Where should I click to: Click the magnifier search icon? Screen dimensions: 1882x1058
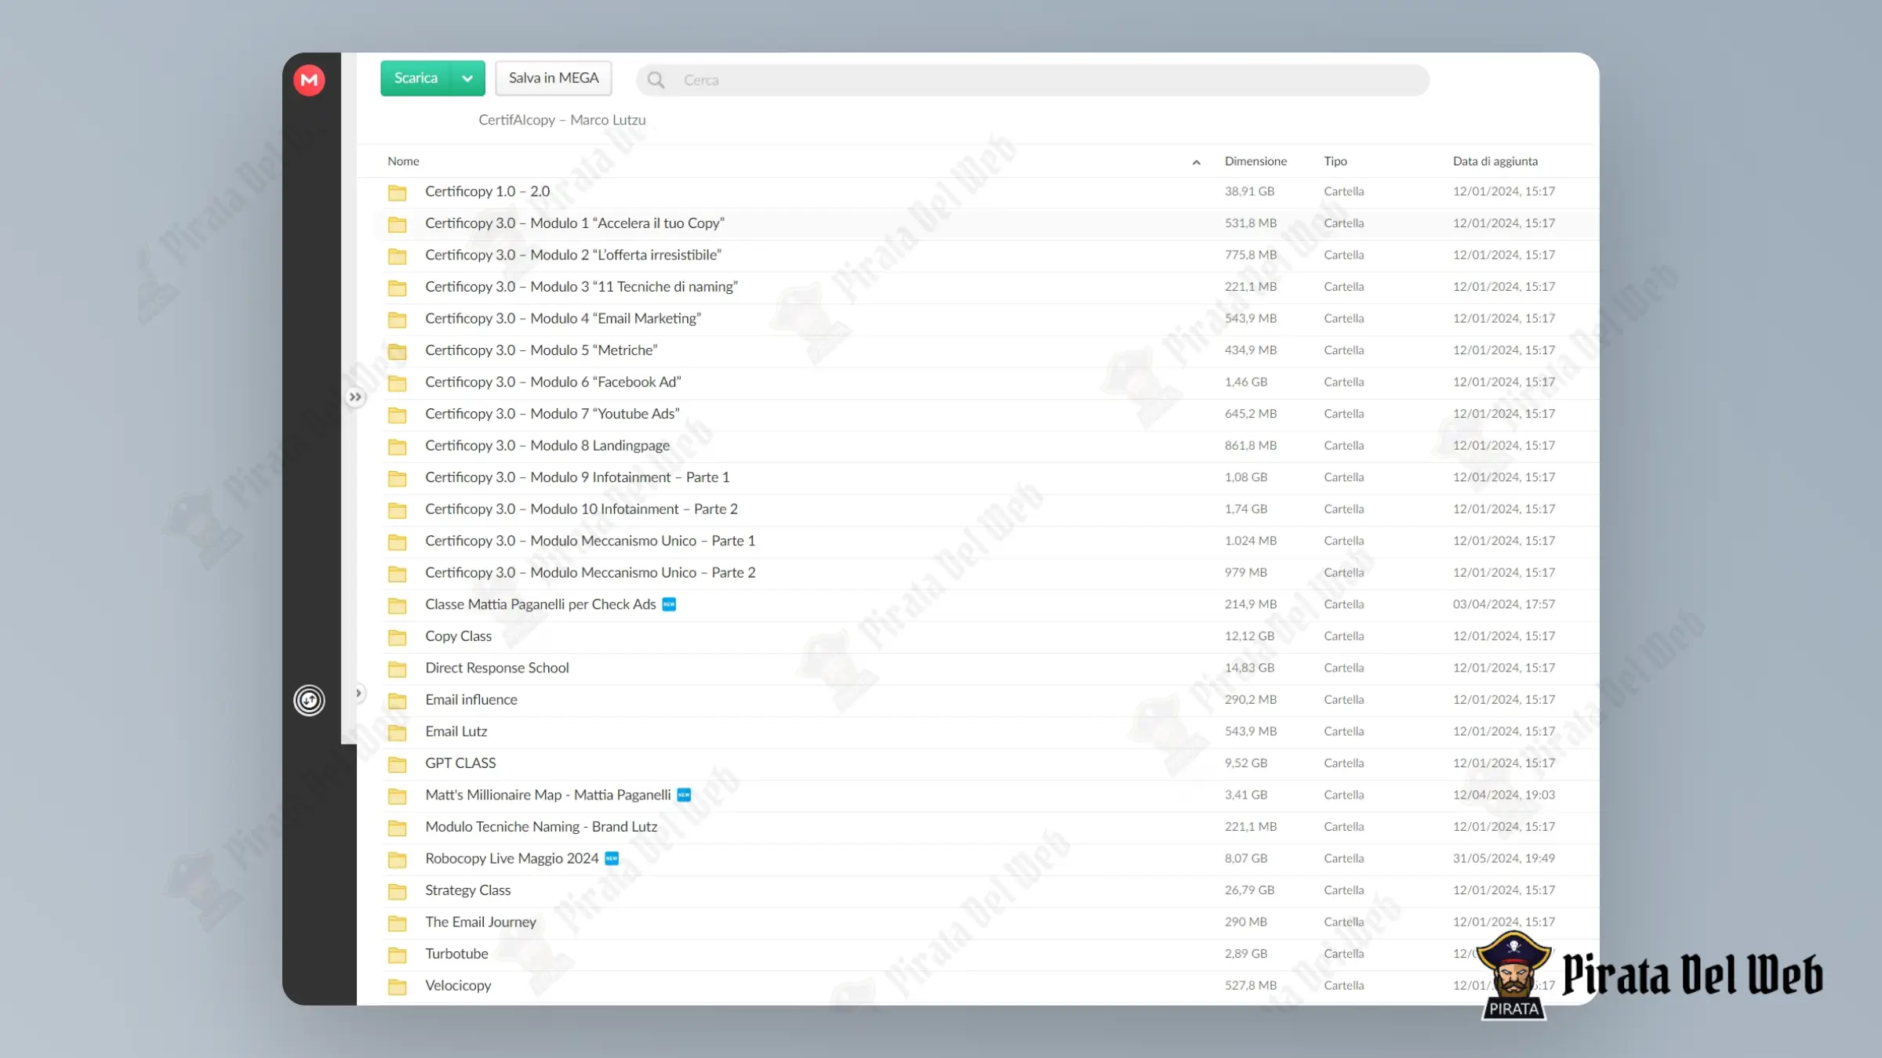pyautogui.click(x=656, y=80)
